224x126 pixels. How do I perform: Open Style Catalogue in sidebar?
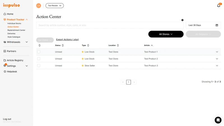pos(14,37)
